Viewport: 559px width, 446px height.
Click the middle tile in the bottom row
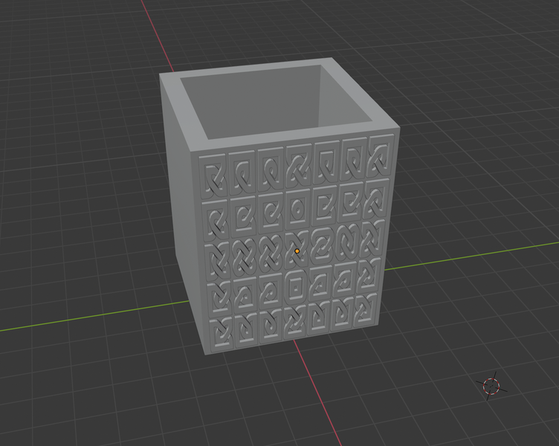point(295,323)
